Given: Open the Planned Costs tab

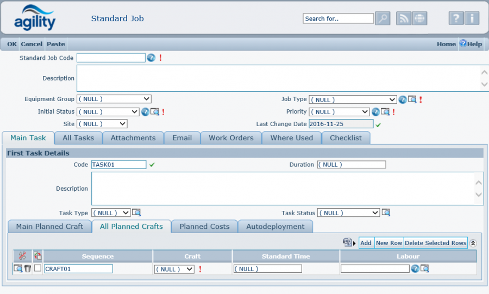Looking at the screenshot, I should [204, 227].
